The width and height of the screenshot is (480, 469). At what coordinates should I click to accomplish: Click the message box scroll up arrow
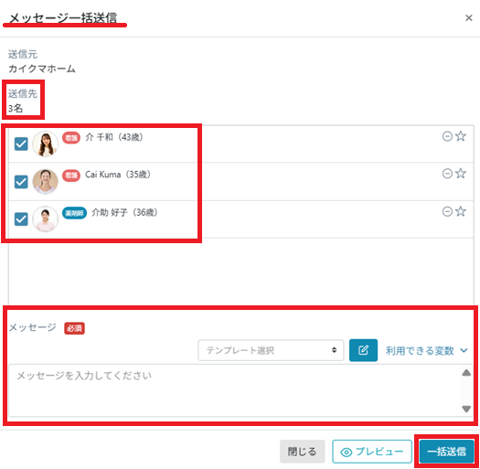click(466, 373)
